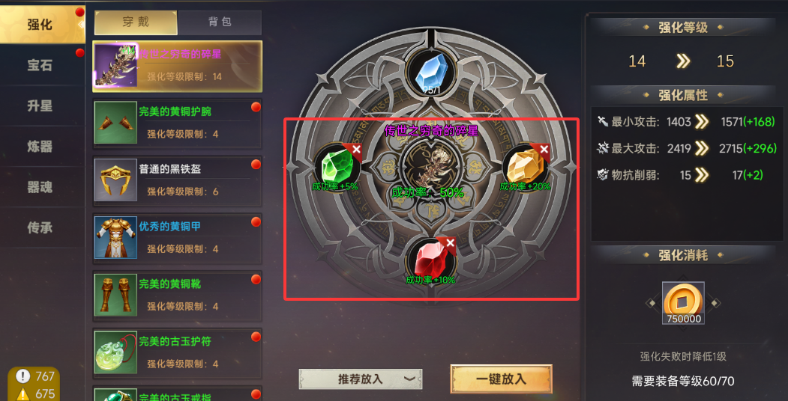Viewport: 788px width, 401px height.
Task: Click the 一键放入 button
Action: 501,379
